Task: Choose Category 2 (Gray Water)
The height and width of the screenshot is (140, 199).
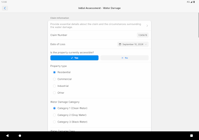Action: point(54,115)
